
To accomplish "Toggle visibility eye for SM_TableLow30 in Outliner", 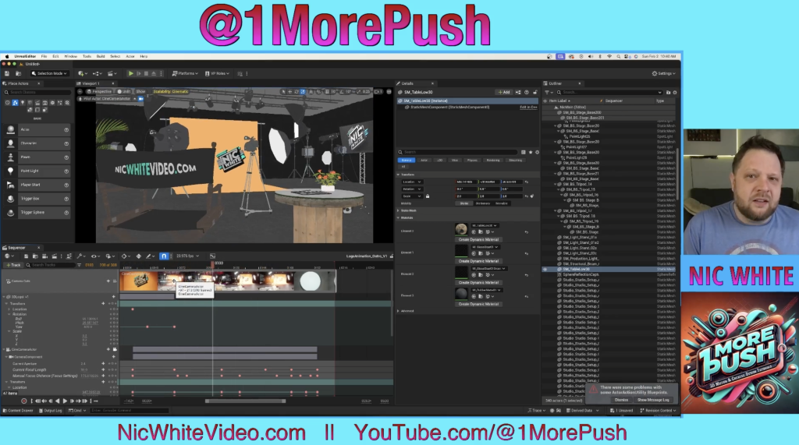I will click(x=545, y=270).
